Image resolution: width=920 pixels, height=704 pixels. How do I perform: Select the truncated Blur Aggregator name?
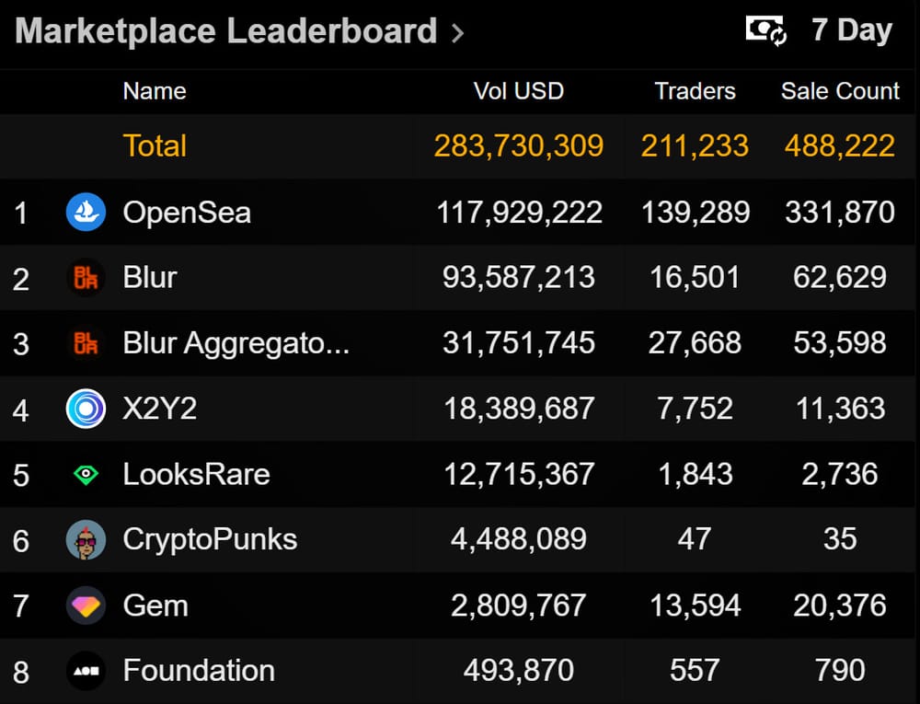[x=236, y=343]
